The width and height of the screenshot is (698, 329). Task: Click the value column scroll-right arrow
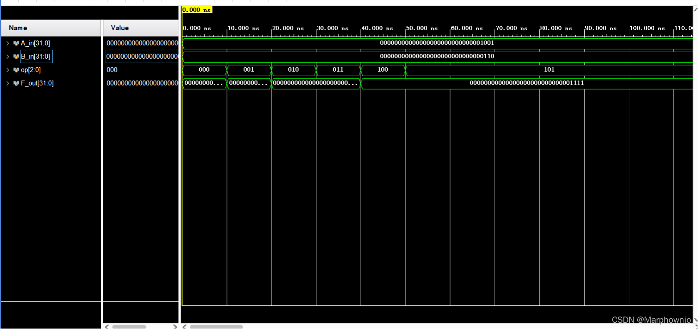[x=175, y=326]
